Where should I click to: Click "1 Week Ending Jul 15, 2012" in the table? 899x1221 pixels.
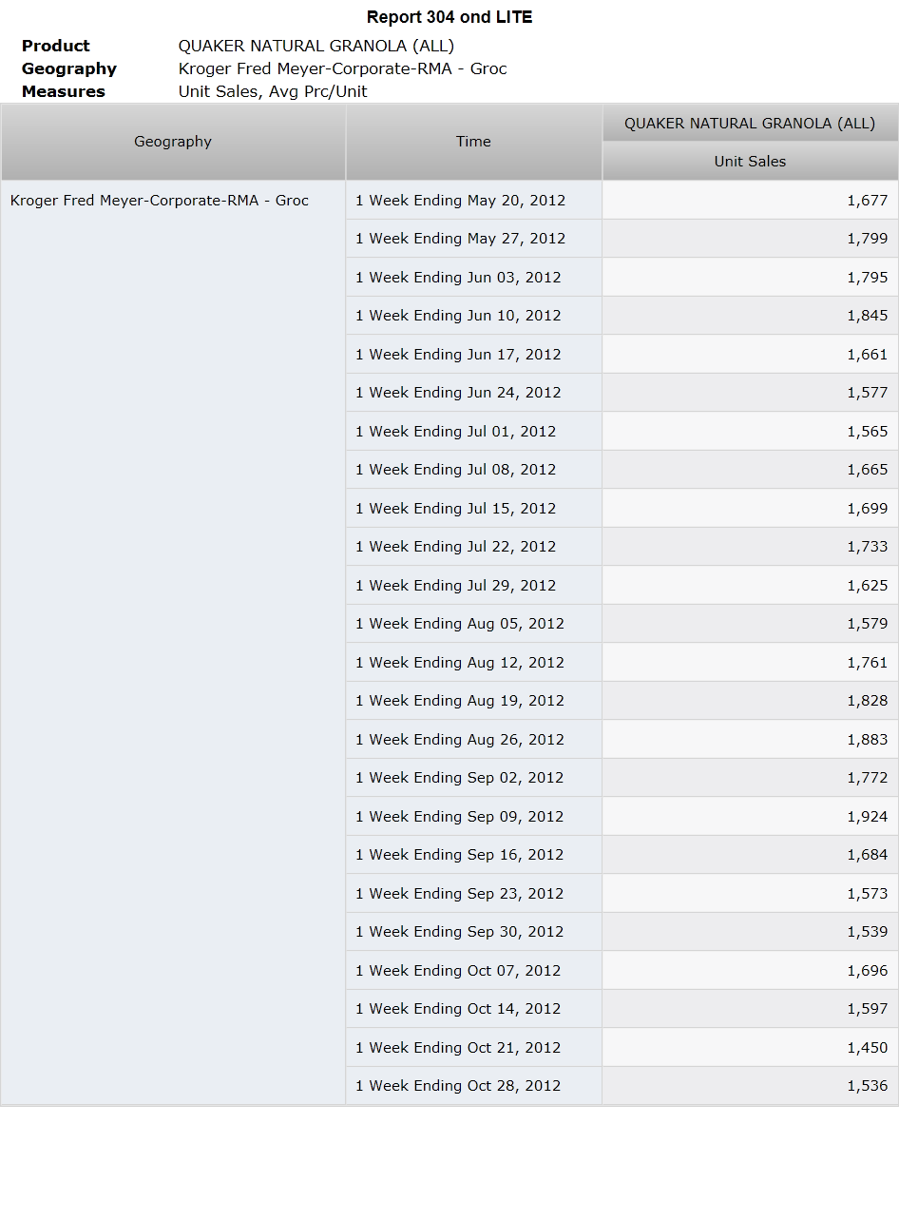473,508
